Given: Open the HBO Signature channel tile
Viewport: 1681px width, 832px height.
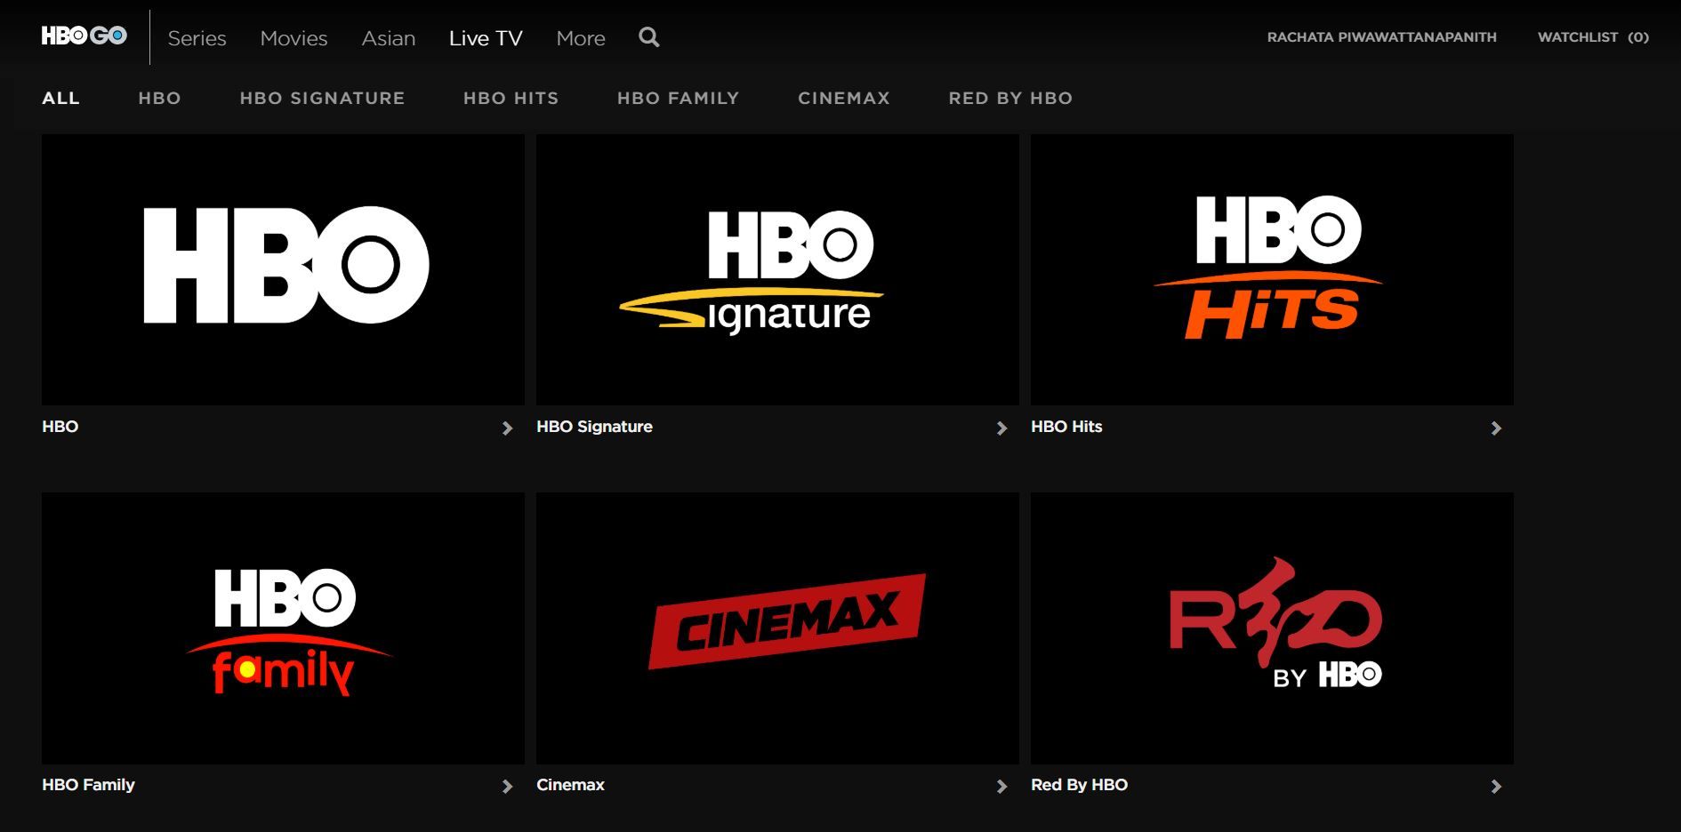Looking at the screenshot, I should click(777, 267).
